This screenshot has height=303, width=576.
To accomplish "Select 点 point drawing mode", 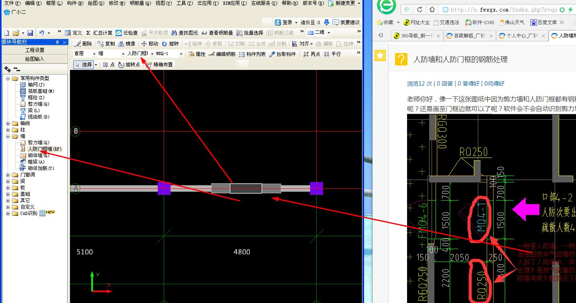I will (109, 64).
